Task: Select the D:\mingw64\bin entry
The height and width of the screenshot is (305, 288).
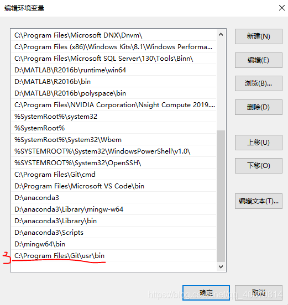Action: (114, 244)
